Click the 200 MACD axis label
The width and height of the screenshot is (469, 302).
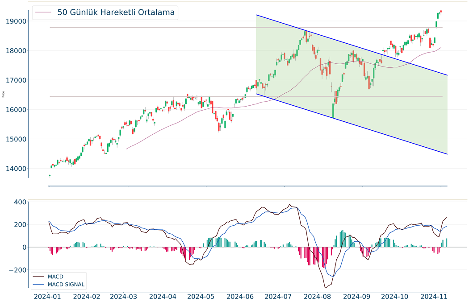[21, 225]
